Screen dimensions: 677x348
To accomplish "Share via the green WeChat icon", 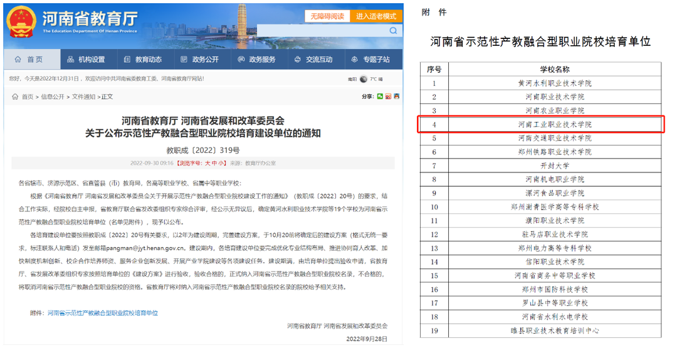I will [x=380, y=97].
